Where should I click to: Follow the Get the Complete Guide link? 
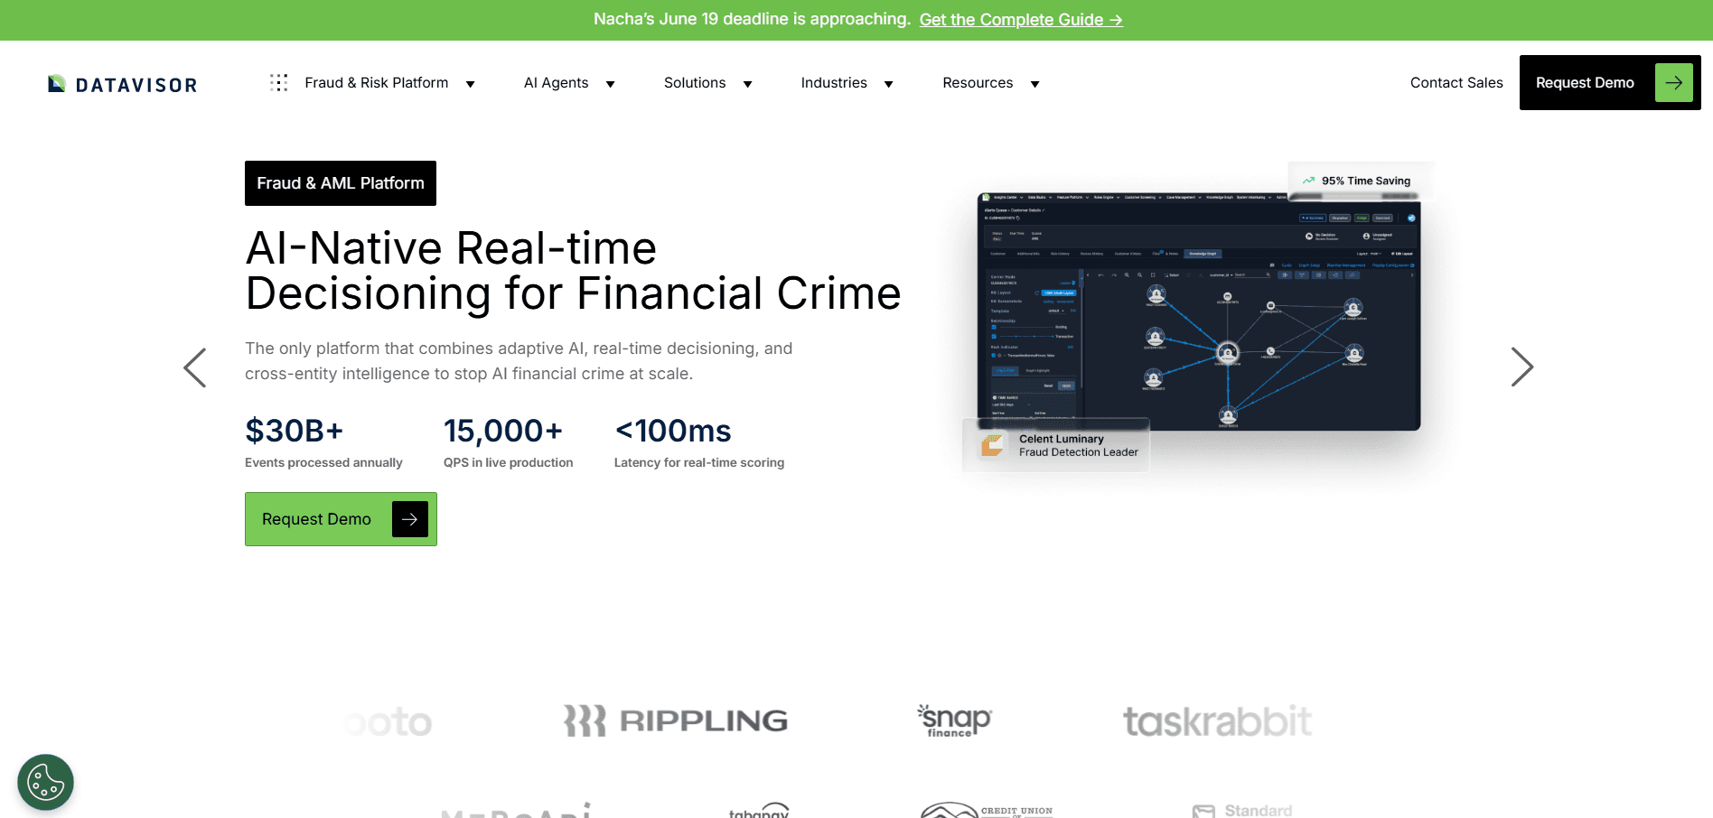coord(1021,20)
